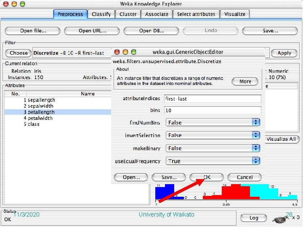Click the Save... button in Explorer toolbar
303x227 pixels.
coord(270,31)
